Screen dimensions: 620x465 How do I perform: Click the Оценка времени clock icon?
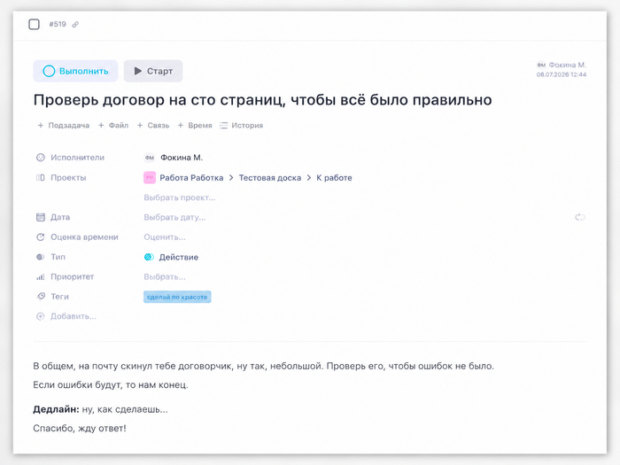(x=41, y=237)
